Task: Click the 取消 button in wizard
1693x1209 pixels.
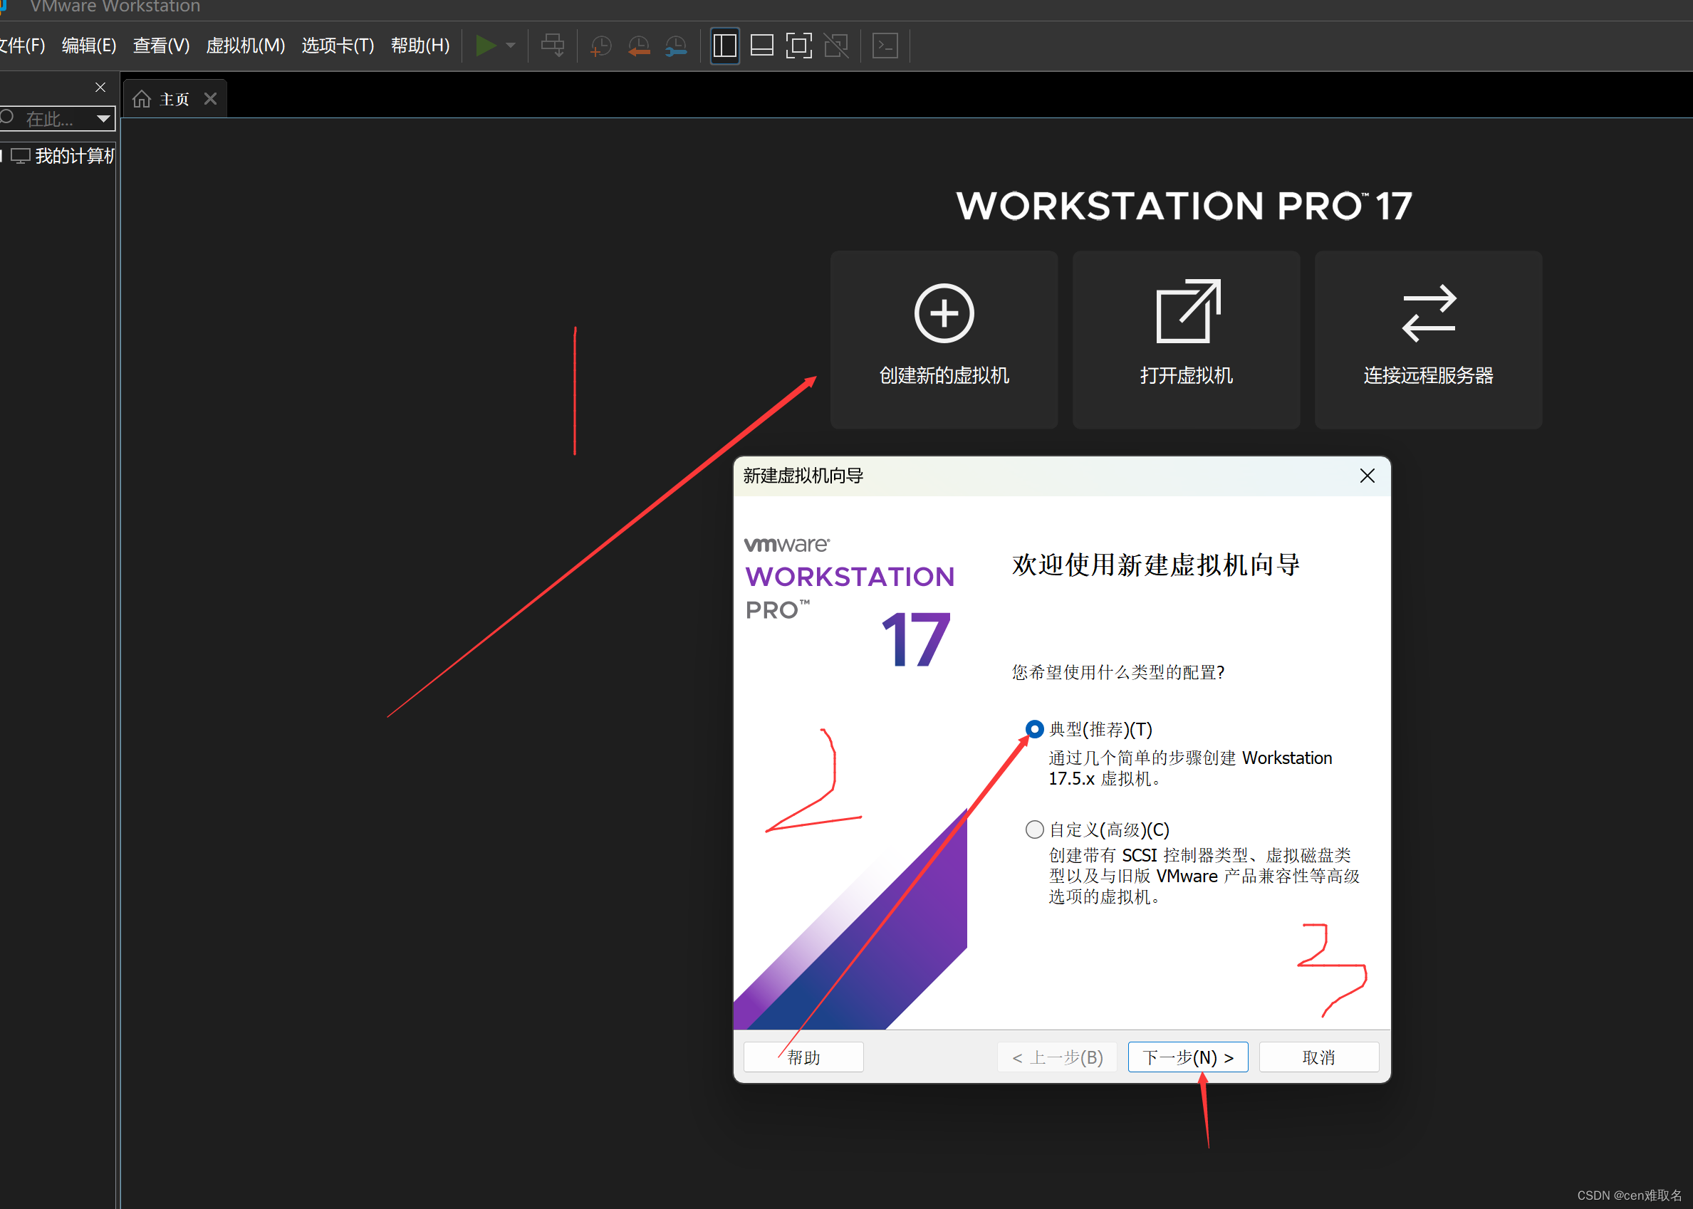Action: point(1318,1057)
